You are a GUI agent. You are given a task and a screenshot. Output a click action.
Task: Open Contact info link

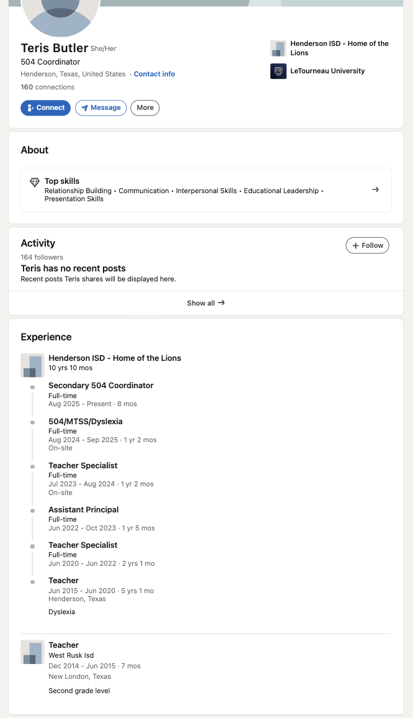[154, 74]
